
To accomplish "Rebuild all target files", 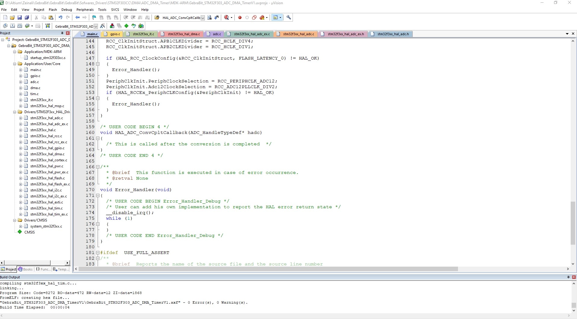I will click(x=20, y=26).
